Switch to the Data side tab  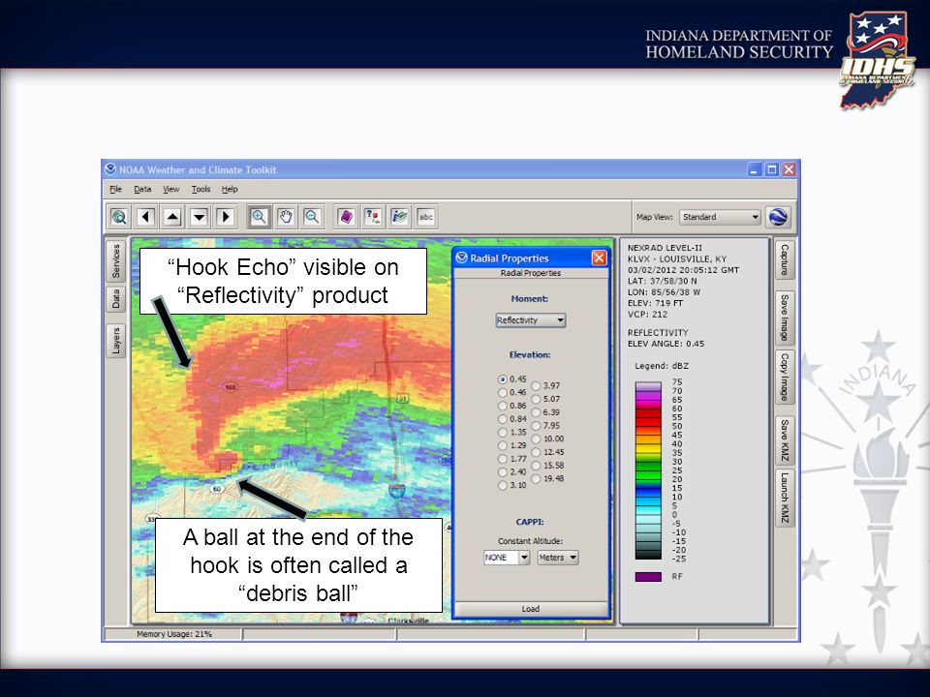[115, 299]
